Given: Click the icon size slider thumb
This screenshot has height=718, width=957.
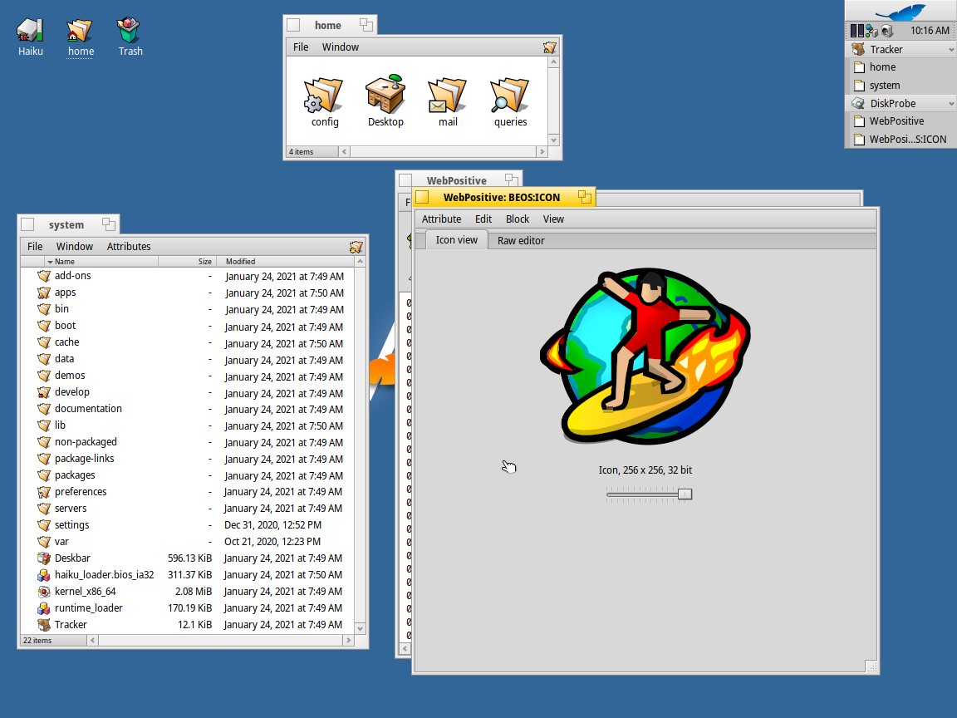Looking at the screenshot, I should 685,494.
